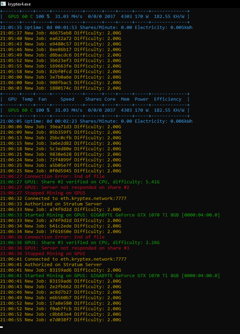Screen dimensions: 240x334
Task: Click the 21:06:41 Authorized on Stratum Server line
Action: pyautogui.click(x=51, y=265)
